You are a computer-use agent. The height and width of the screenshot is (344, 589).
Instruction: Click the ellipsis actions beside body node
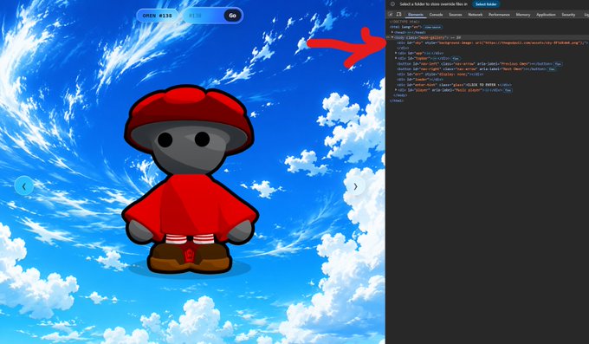pos(388,37)
